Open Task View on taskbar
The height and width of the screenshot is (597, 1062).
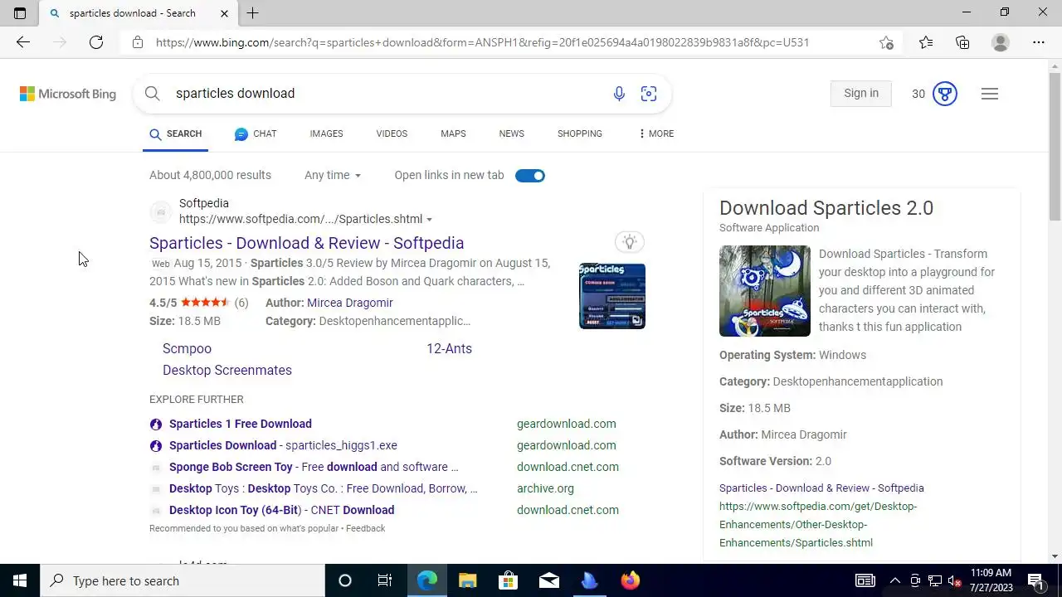[385, 580]
